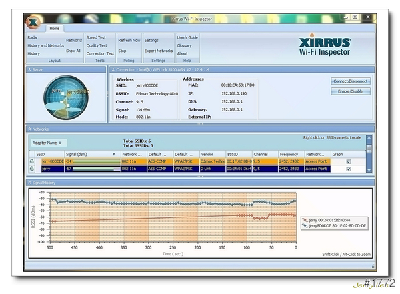Collapse the Networks panel header icon
400x294 pixels.
[29, 129]
